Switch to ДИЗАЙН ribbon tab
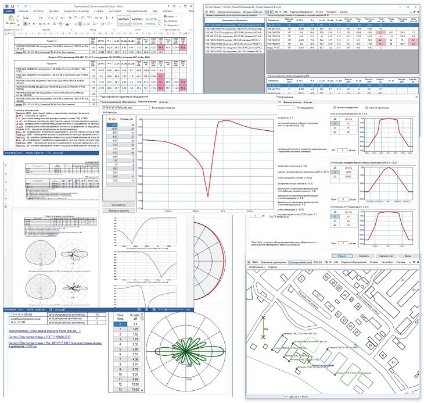The image size is (424, 403). pyautogui.click(x=53, y=12)
